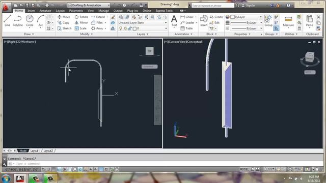The image size is (326, 183).
Task: Click Create block
Action: [216, 17]
